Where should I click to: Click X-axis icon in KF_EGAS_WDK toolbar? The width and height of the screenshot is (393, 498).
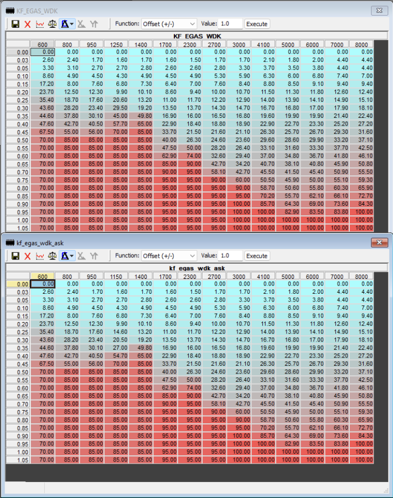(82, 24)
